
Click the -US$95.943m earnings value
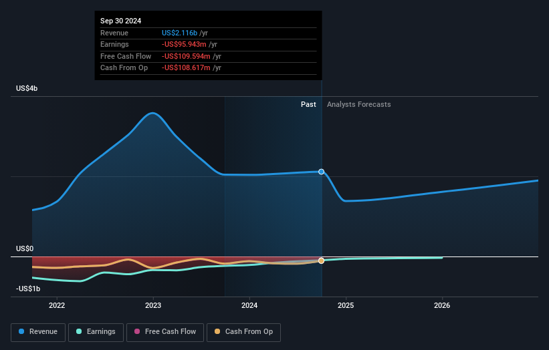pyautogui.click(x=184, y=44)
